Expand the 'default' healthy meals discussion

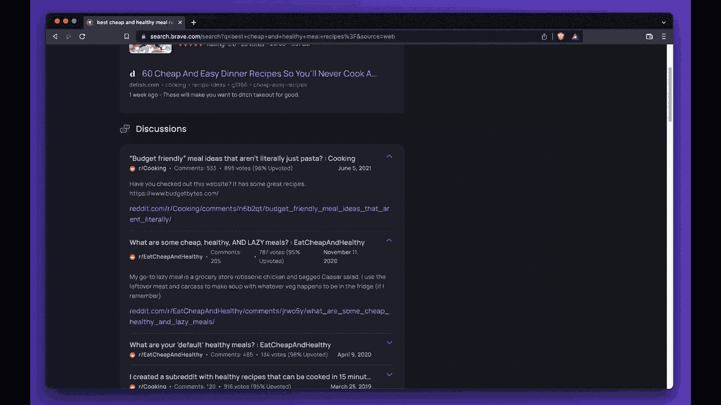click(x=389, y=343)
